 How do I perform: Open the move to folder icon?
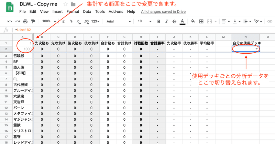[x=73, y=4]
